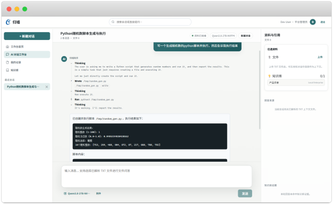Image resolution: width=333 pixels, height=204 pixels.
Task: Click the user message bubble
Action: 198,46
